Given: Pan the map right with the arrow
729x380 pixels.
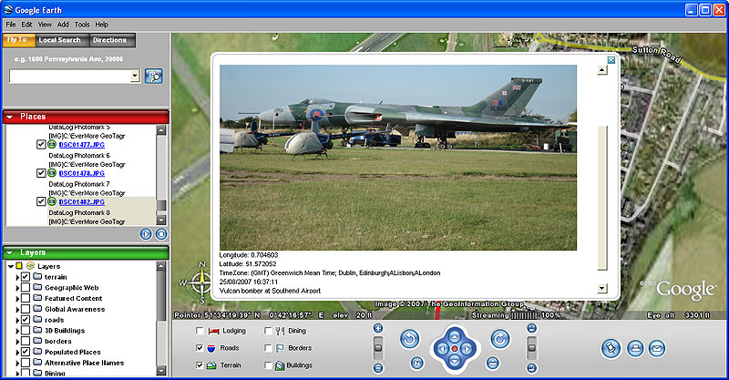Looking at the screenshot, I should click(x=467, y=348).
